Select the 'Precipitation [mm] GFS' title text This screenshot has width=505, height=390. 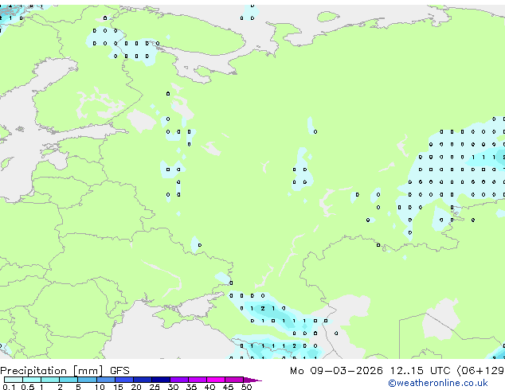[65, 371]
